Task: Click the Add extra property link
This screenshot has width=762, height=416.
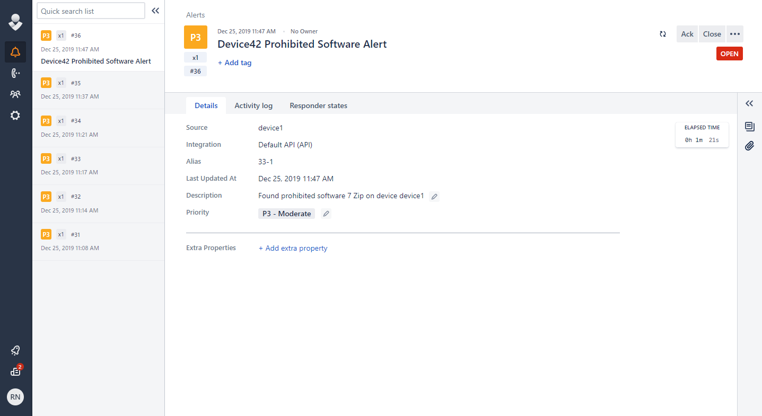Action: [x=293, y=248]
